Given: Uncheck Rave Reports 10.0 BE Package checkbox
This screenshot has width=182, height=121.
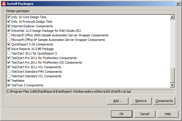Looking at the screenshot, I should (9, 49).
